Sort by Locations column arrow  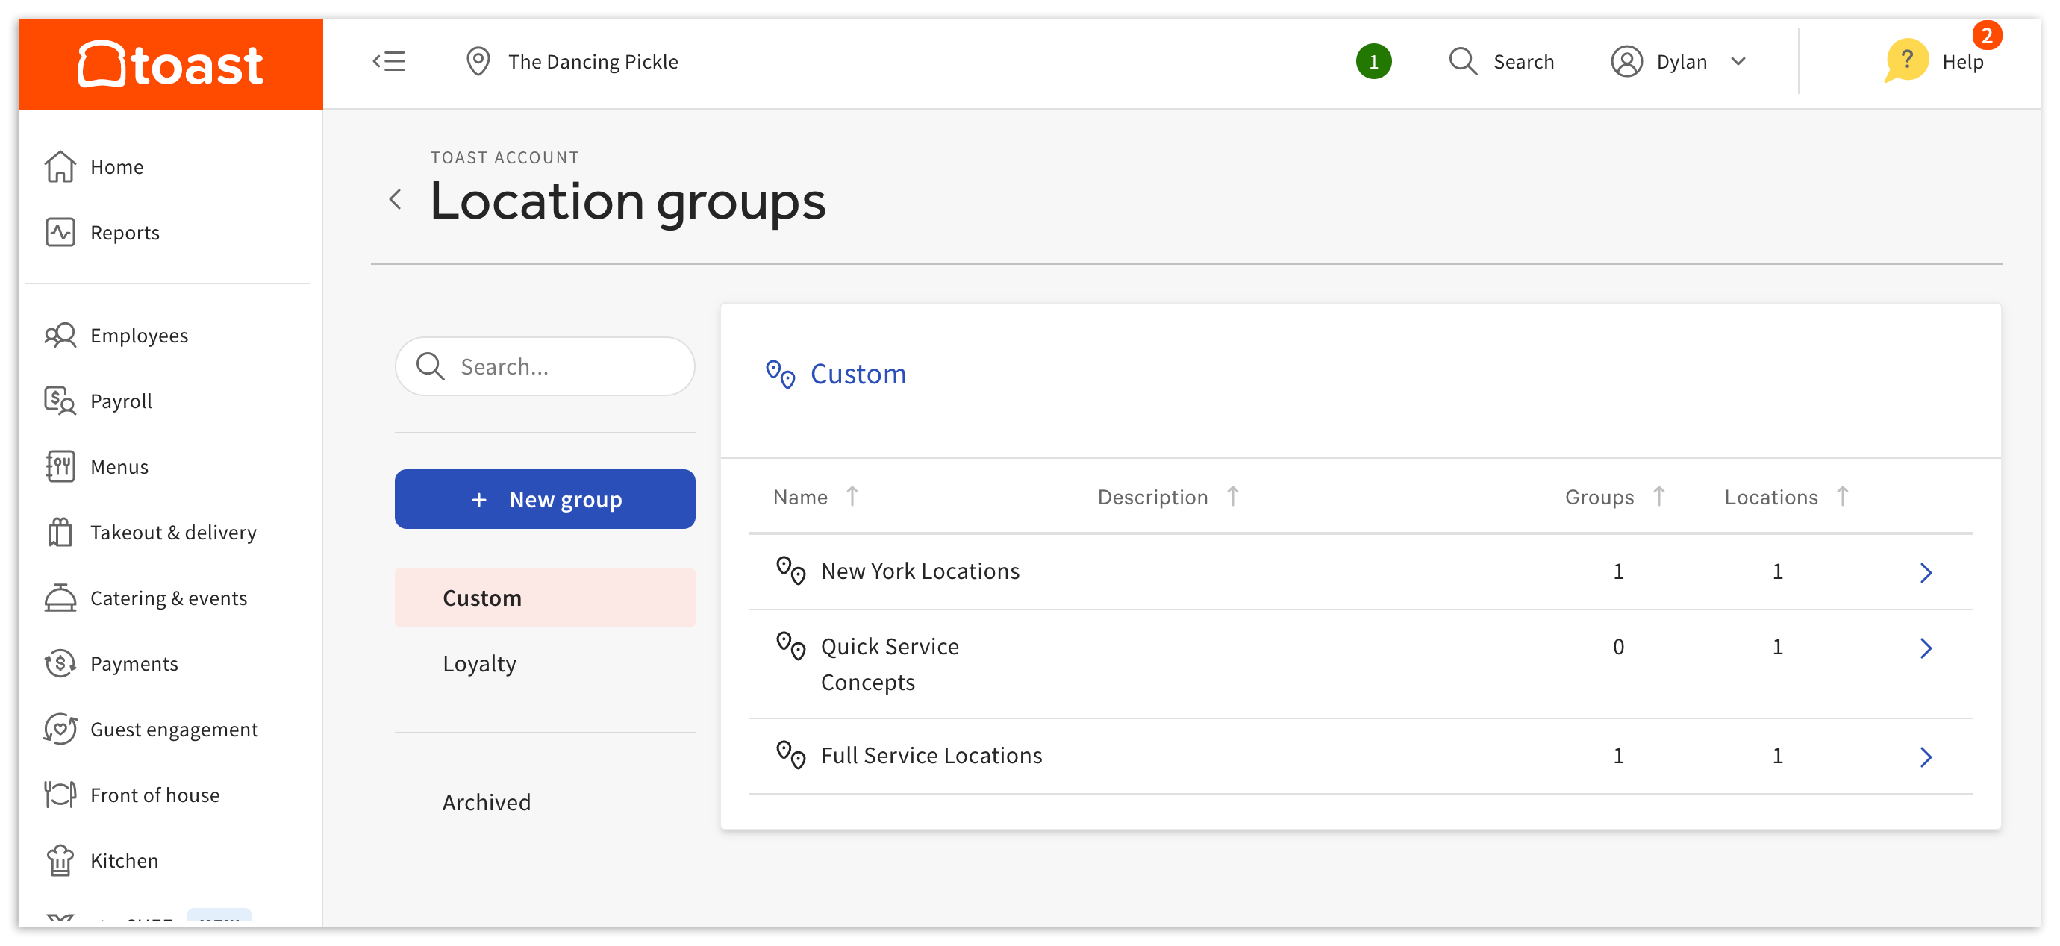(1843, 497)
